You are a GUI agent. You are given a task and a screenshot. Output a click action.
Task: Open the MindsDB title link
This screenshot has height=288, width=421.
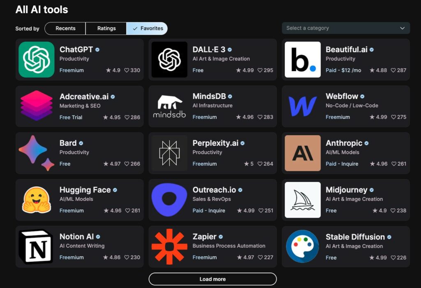click(209, 96)
